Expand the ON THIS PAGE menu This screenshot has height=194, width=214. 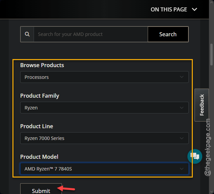[x=174, y=9]
